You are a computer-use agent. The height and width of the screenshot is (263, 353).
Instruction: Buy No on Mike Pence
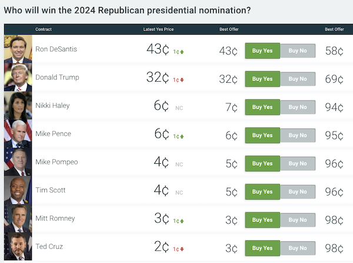click(x=297, y=135)
